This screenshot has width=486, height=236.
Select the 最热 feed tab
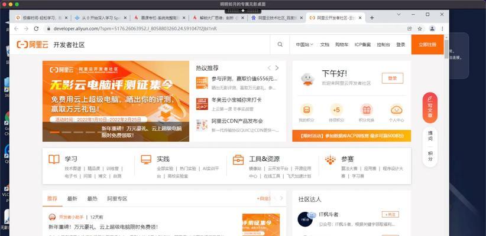92,199
